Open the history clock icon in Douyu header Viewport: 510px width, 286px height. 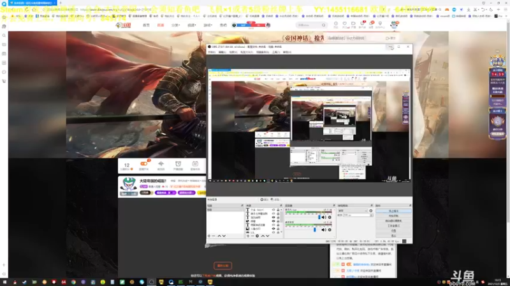tap(336, 24)
